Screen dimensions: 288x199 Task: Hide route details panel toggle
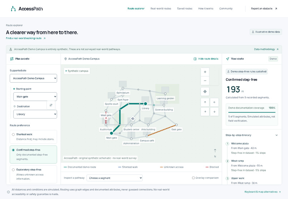(x=206, y=59)
